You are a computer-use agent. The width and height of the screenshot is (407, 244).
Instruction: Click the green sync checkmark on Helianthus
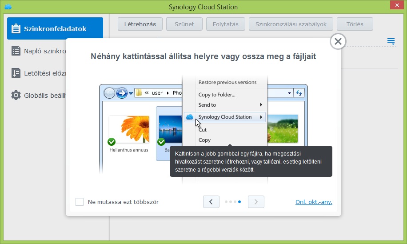[112, 142]
